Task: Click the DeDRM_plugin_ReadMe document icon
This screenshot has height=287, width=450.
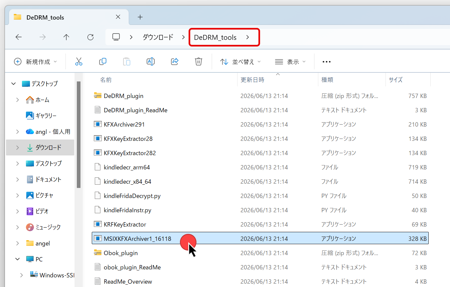Action: (97, 110)
